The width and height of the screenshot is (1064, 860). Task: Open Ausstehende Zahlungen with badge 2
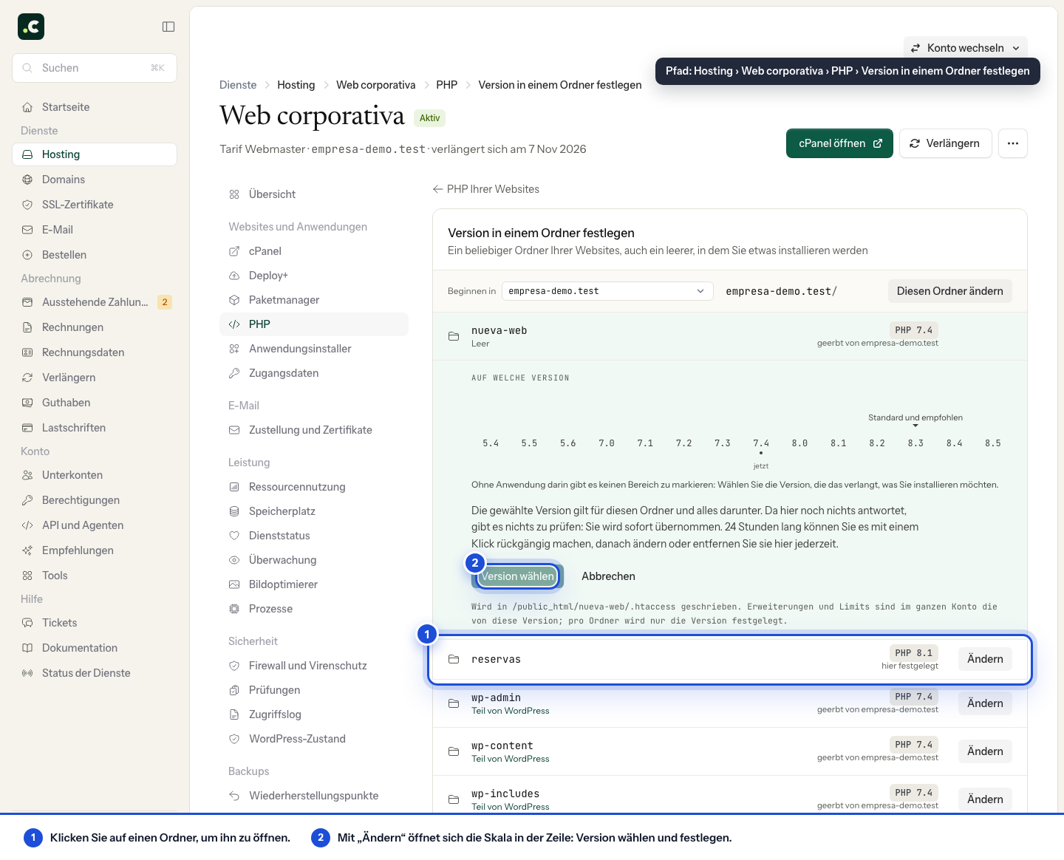point(95,302)
